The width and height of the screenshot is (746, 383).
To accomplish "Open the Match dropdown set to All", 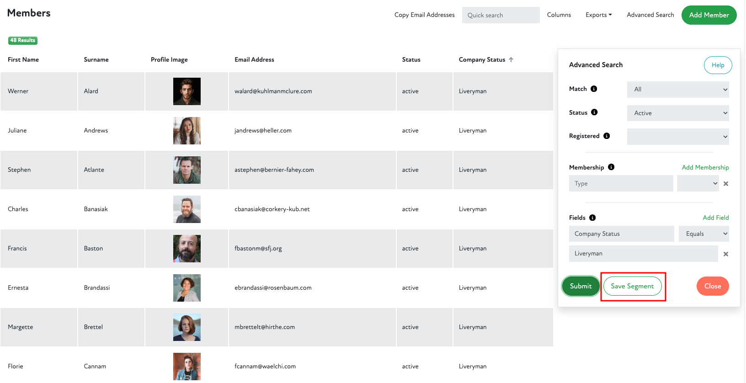I will pos(677,90).
